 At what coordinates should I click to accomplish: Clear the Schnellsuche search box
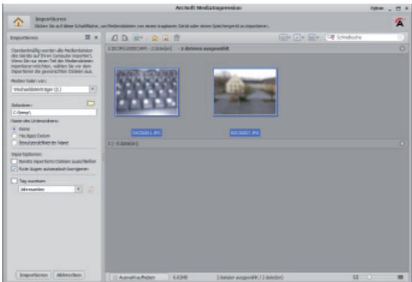click(x=400, y=38)
